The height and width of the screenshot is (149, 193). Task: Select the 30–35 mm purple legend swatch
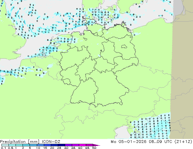(x=68, y=145)
